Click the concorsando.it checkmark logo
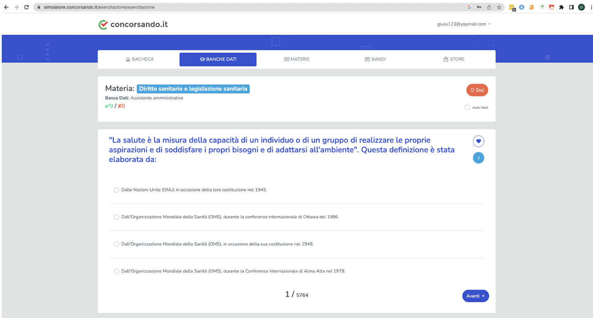Image resolution: width=593 pixels, height=318 pixels. coord(103,25)
